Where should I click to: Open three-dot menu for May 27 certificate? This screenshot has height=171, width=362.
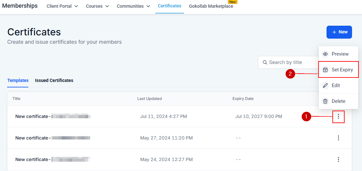(x=338, y=138)
